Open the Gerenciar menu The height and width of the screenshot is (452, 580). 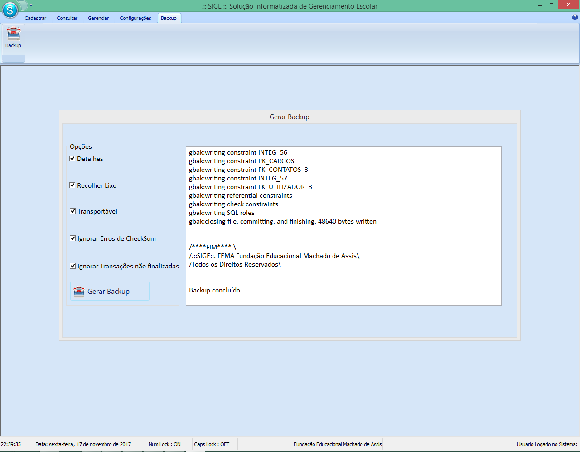click(98, 18)
